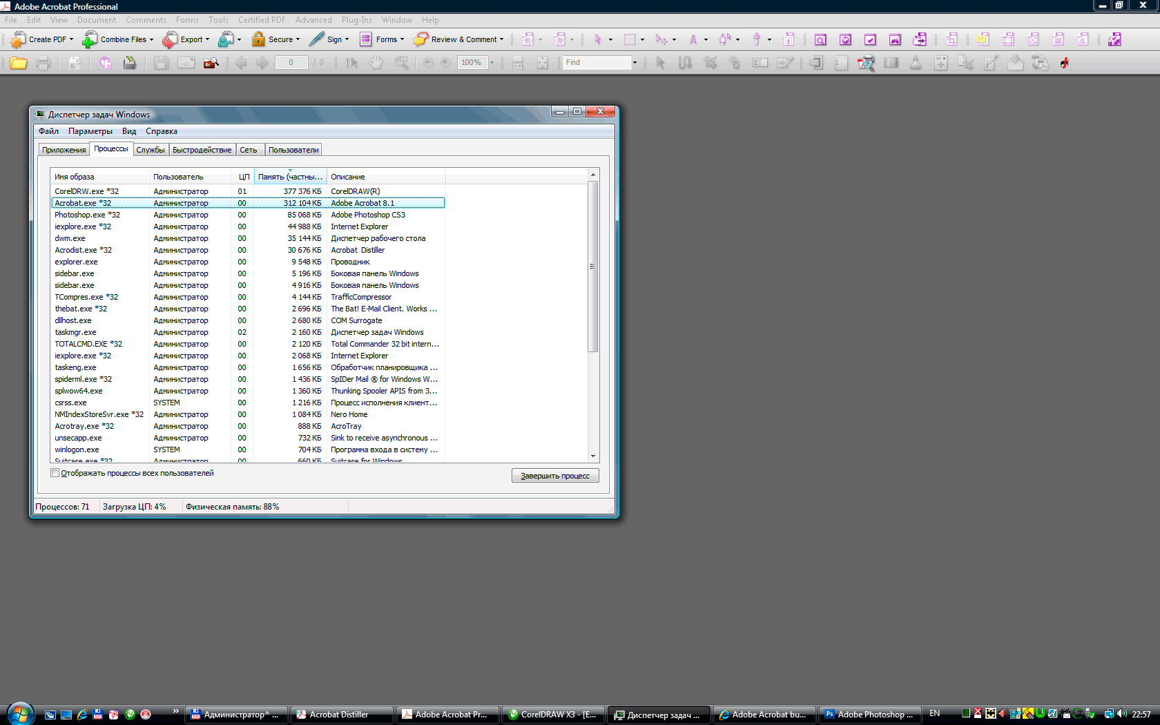Sort by the Описание column header
Viewport: 1160px width, 725px height.
pos(386,177)
